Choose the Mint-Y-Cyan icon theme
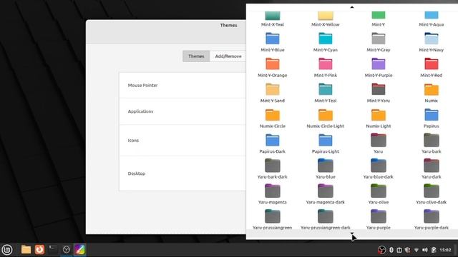Viewport: 458px width, 257px height. (x=325, y=42)
